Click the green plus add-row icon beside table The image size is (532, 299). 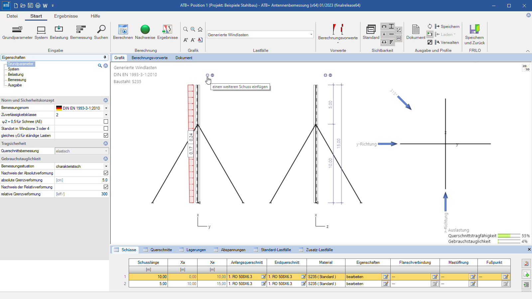[526, 274]
